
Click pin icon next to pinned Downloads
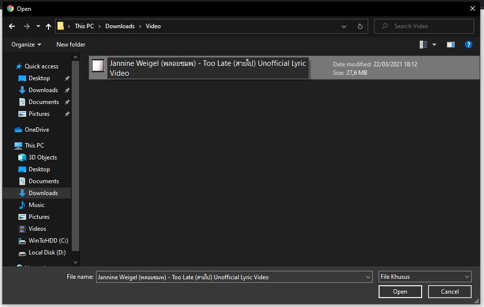[x=67, y=90]
